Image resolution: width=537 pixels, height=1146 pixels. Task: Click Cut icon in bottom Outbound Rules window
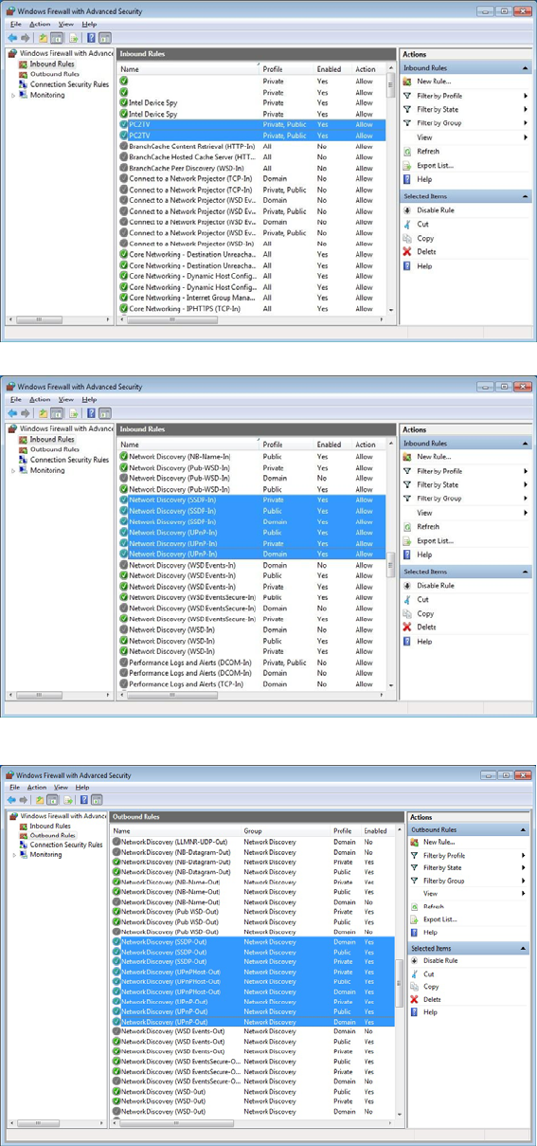(x=414, y=973)
